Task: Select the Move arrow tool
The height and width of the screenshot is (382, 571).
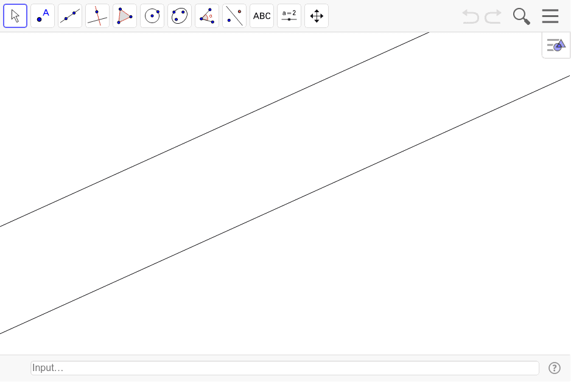Action: 15,16
